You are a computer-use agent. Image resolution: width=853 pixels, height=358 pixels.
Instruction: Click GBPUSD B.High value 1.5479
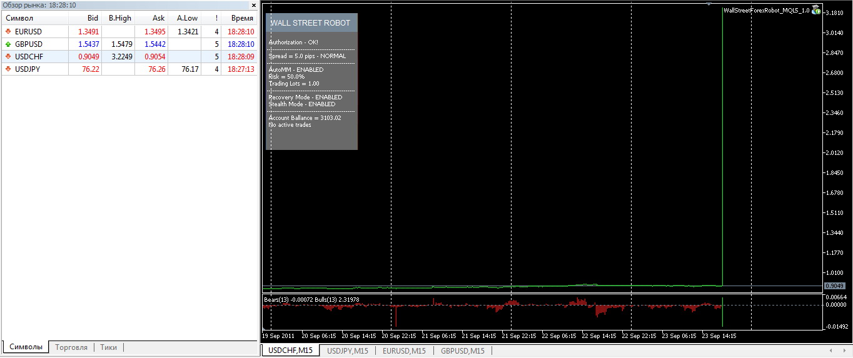(122, 44)
